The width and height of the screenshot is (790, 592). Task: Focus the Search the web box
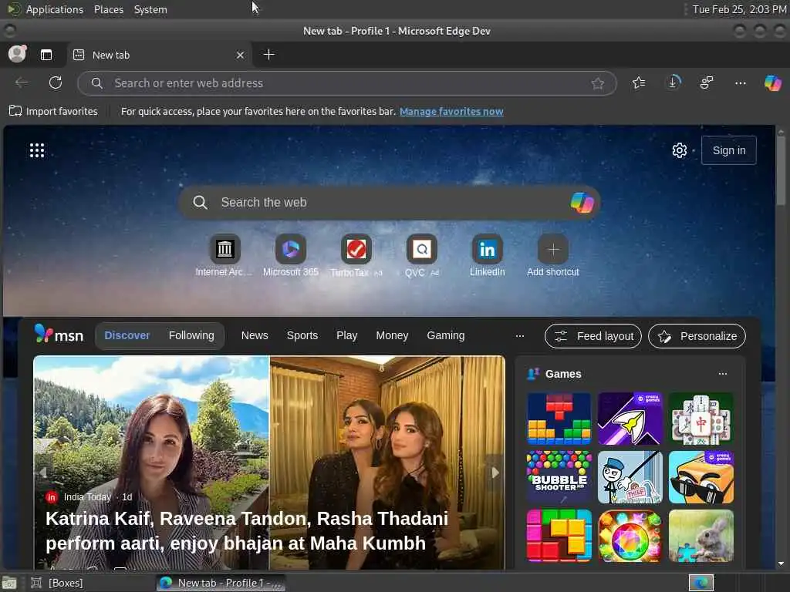click(x=389, y=203)
